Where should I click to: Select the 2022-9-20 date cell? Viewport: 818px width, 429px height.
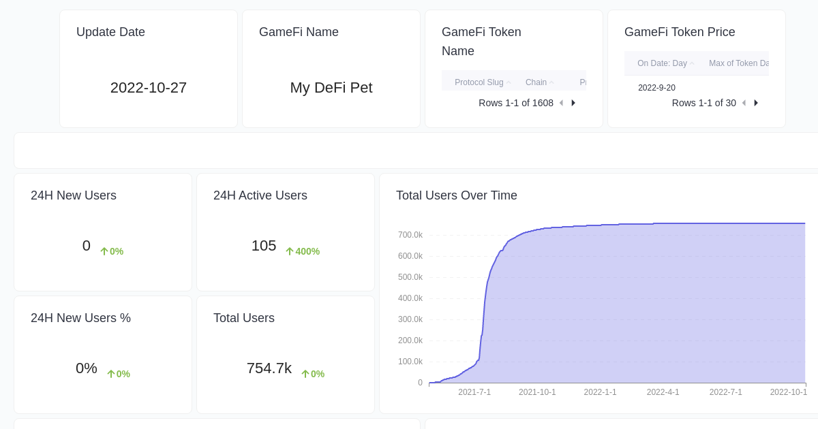(656, 88)
